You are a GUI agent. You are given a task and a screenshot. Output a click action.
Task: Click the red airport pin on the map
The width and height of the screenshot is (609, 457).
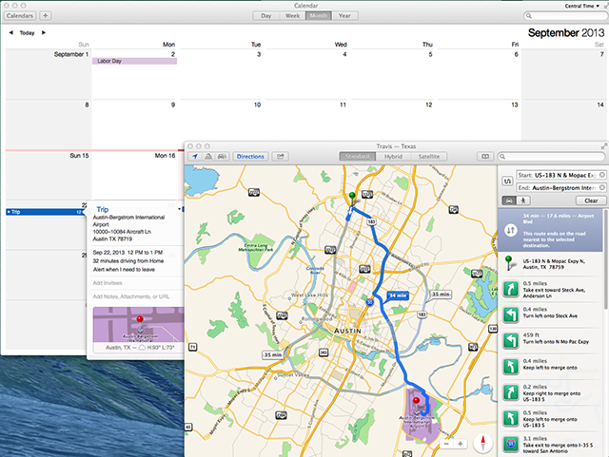pos(417,403)
